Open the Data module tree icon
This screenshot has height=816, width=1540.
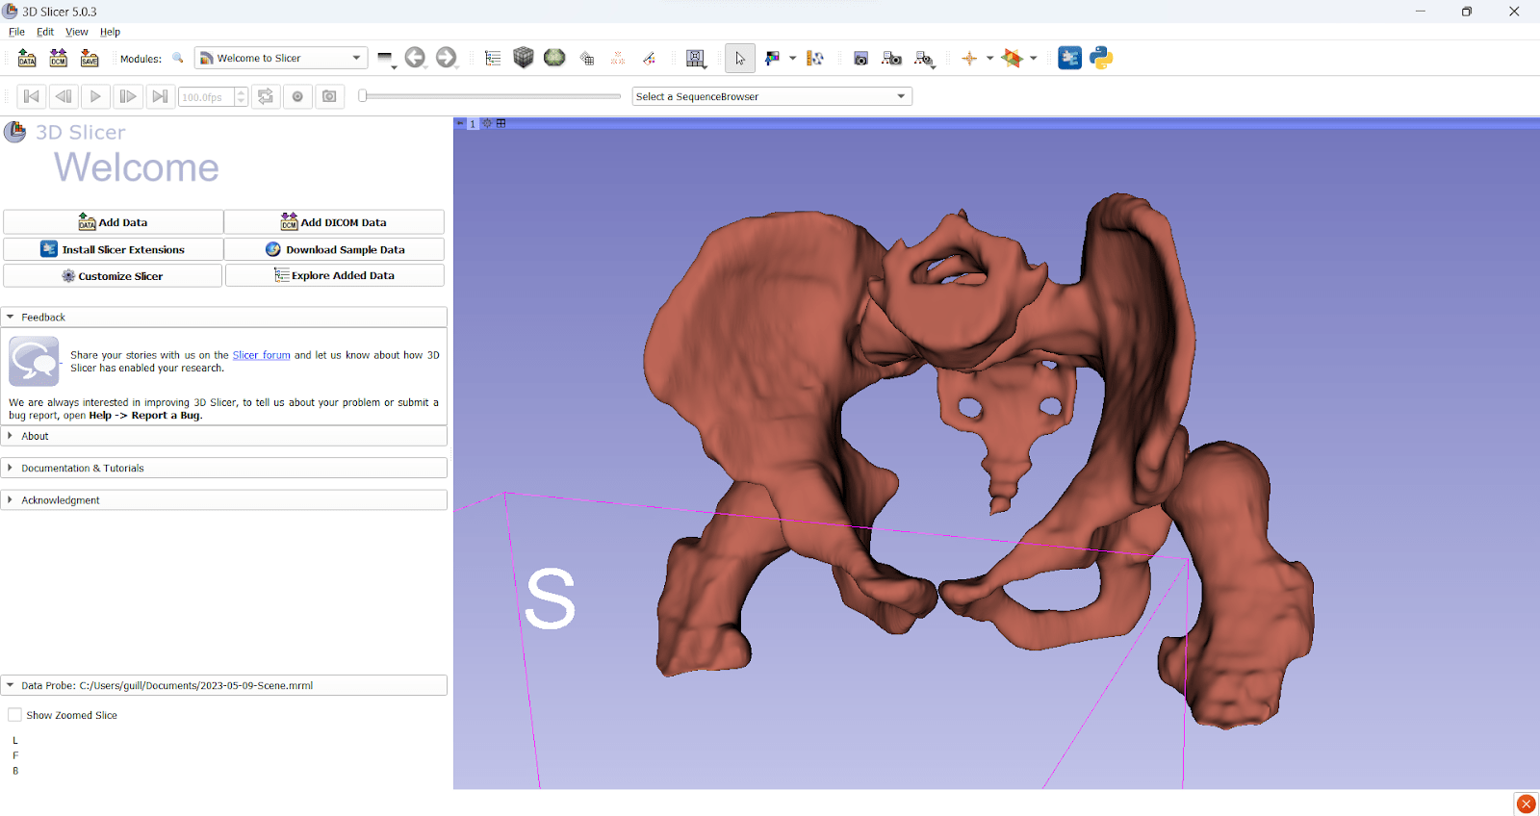(x=493, y=59)
